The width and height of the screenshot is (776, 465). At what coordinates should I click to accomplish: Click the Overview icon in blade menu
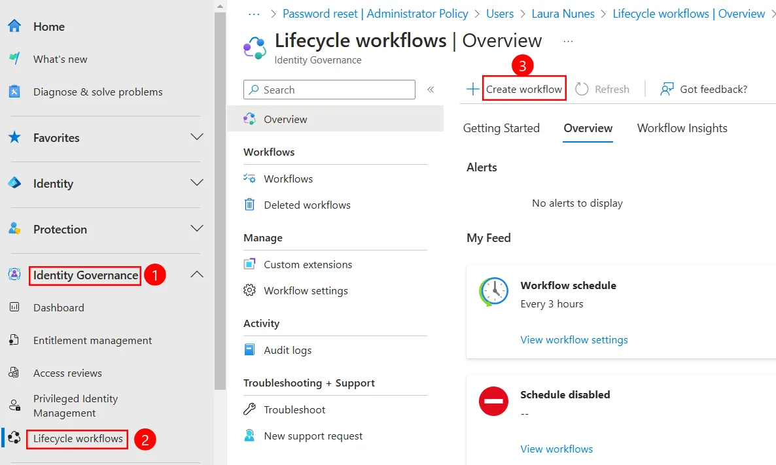pyautogui.click(x=250, y=119)
